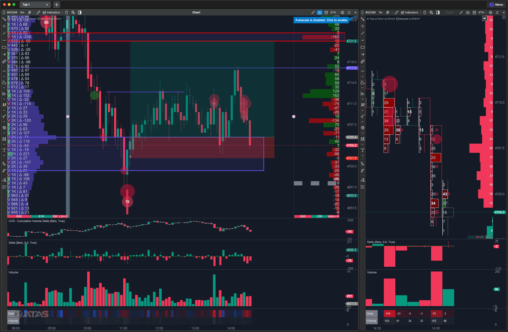Click the Volume row label in left chart footer
This screenshot has width=508, height=332.
pos(13,321)
